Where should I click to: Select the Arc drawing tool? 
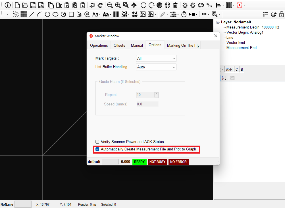(x=39, y=14)
